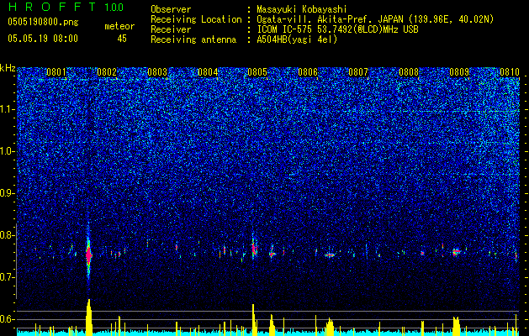This screenshot has width=529, height=336.
Task: Click the date stamp 05.05.19 08:00
Action: pyautogui.click(x=43, y=39)
